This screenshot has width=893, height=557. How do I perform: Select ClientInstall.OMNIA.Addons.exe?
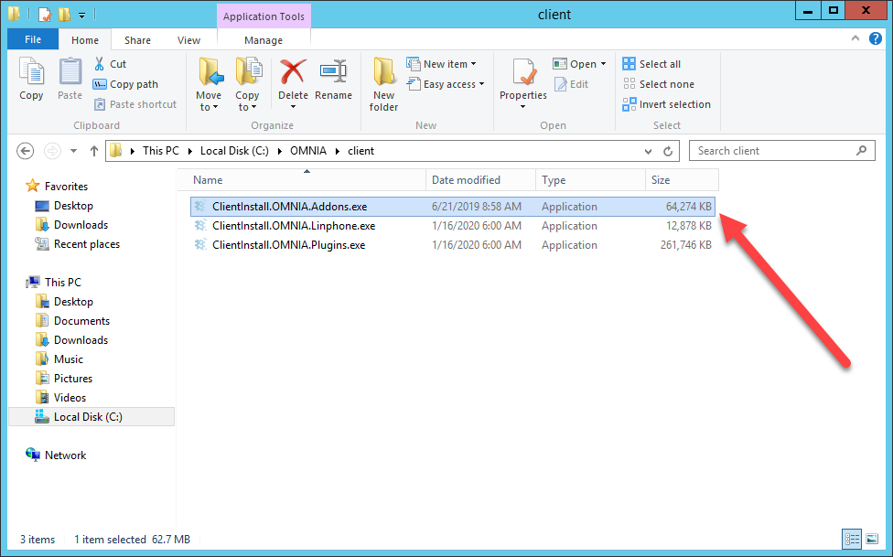point(452,207)
